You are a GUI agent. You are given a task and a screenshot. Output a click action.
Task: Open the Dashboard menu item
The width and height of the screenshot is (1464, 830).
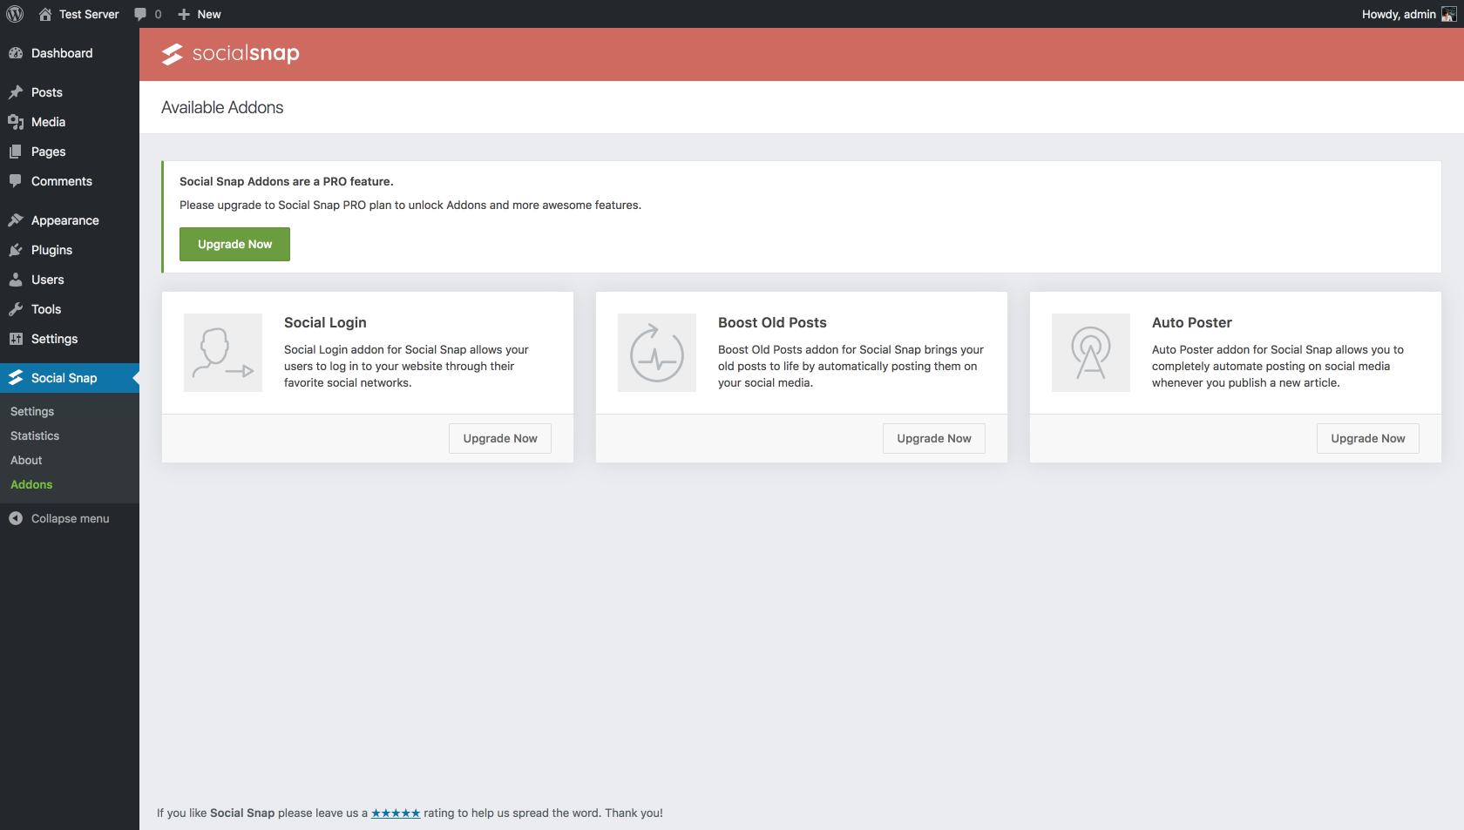[70, 53]
